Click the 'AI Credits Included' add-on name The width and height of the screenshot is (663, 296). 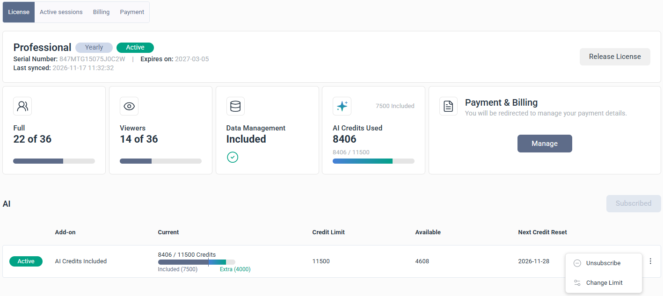81,261
